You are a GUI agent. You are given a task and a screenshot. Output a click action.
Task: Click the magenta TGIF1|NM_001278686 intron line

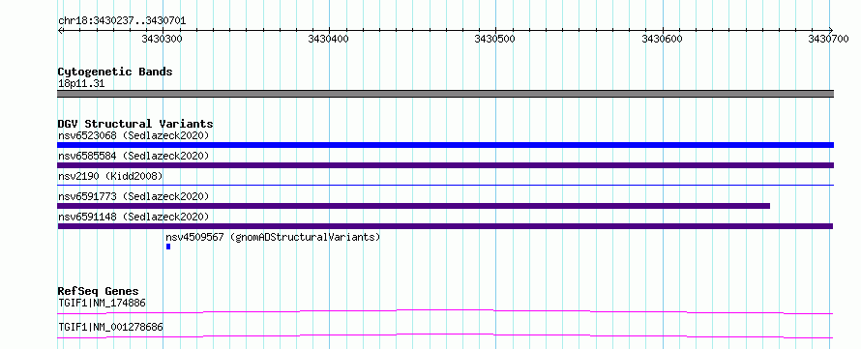(x=445, y=335)
